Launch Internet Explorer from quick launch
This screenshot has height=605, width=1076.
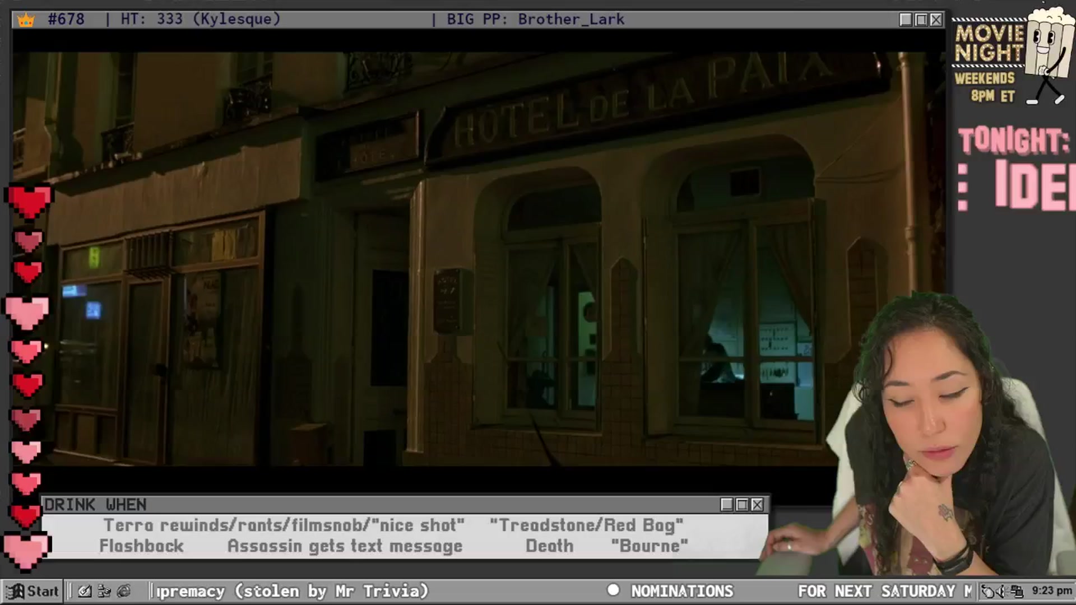pyautogui.click(x=124, y=591)
